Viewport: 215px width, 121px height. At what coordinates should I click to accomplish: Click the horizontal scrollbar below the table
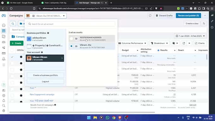coord(82,112)
